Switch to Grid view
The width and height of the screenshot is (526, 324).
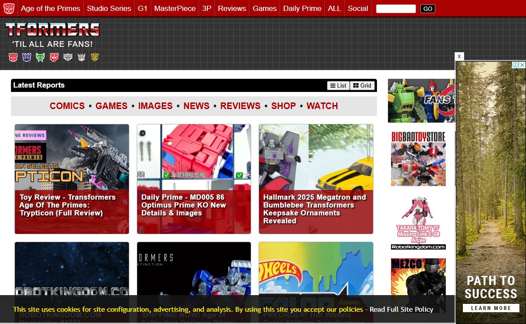coord(363,85)
